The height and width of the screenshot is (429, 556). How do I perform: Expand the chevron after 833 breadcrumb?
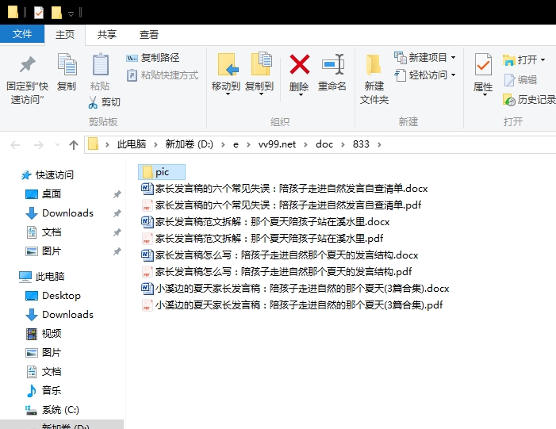(379, 144)
